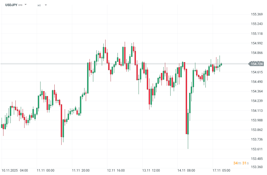Click the 154.239 price axis label
267x175 pixels.
click(x=257, y=101)
